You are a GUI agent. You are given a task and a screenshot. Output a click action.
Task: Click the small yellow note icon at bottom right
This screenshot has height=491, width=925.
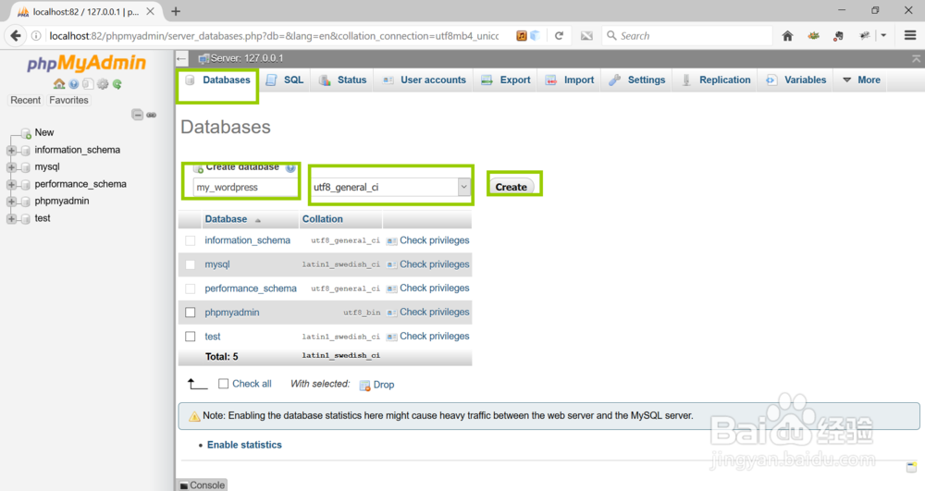click(911, 468)
